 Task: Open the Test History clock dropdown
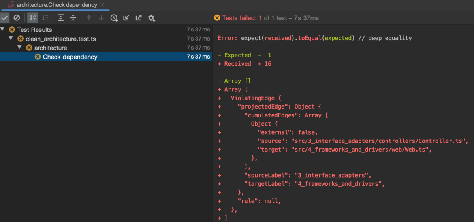pos(114,18)
